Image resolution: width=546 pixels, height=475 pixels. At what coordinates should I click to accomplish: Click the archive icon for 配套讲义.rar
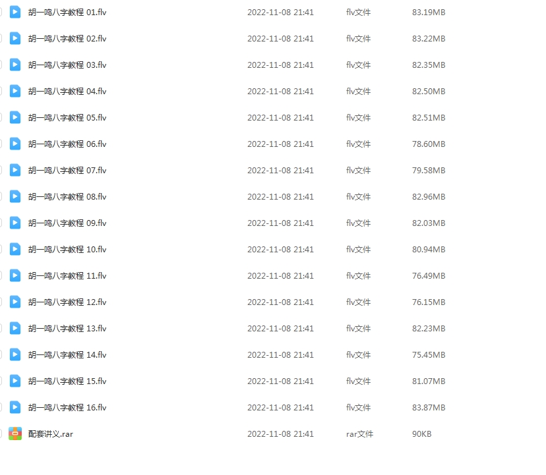tap(15, 433)
